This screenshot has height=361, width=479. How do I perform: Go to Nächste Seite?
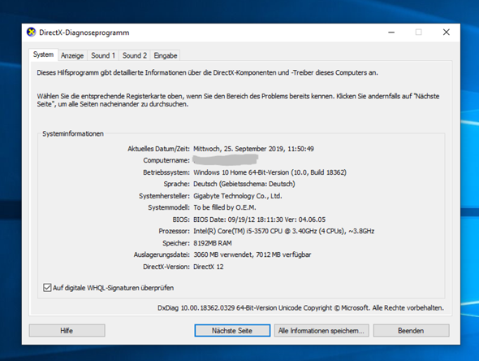click(x=232, y=330)
